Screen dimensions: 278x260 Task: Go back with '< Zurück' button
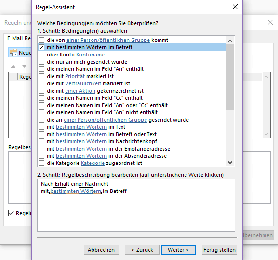coord(142,250)
